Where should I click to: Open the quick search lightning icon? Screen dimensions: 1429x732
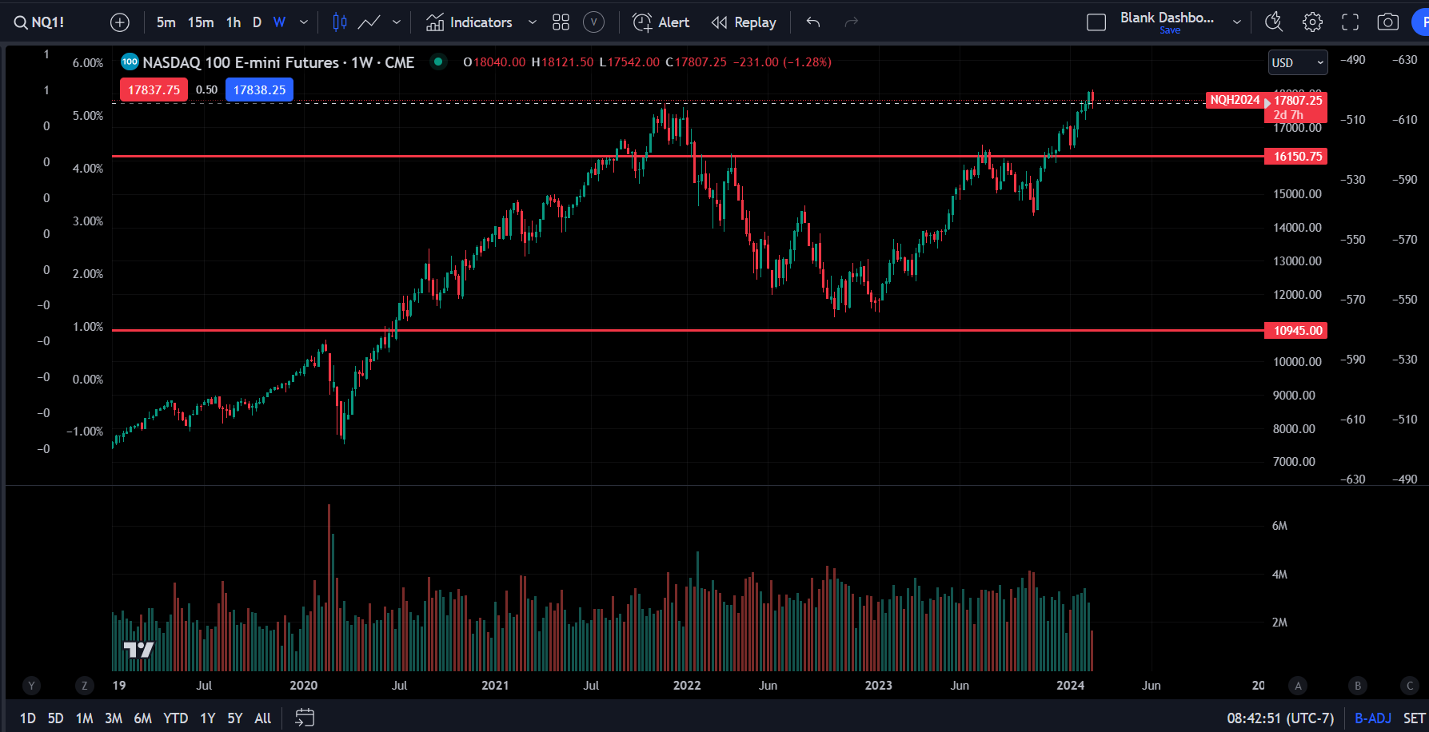(1274, 22)
